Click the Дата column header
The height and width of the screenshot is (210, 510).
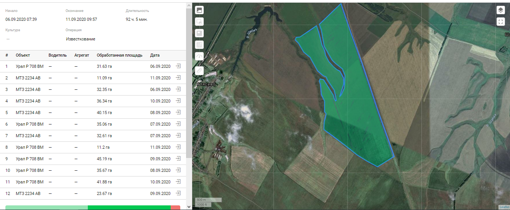coord(155,55)
